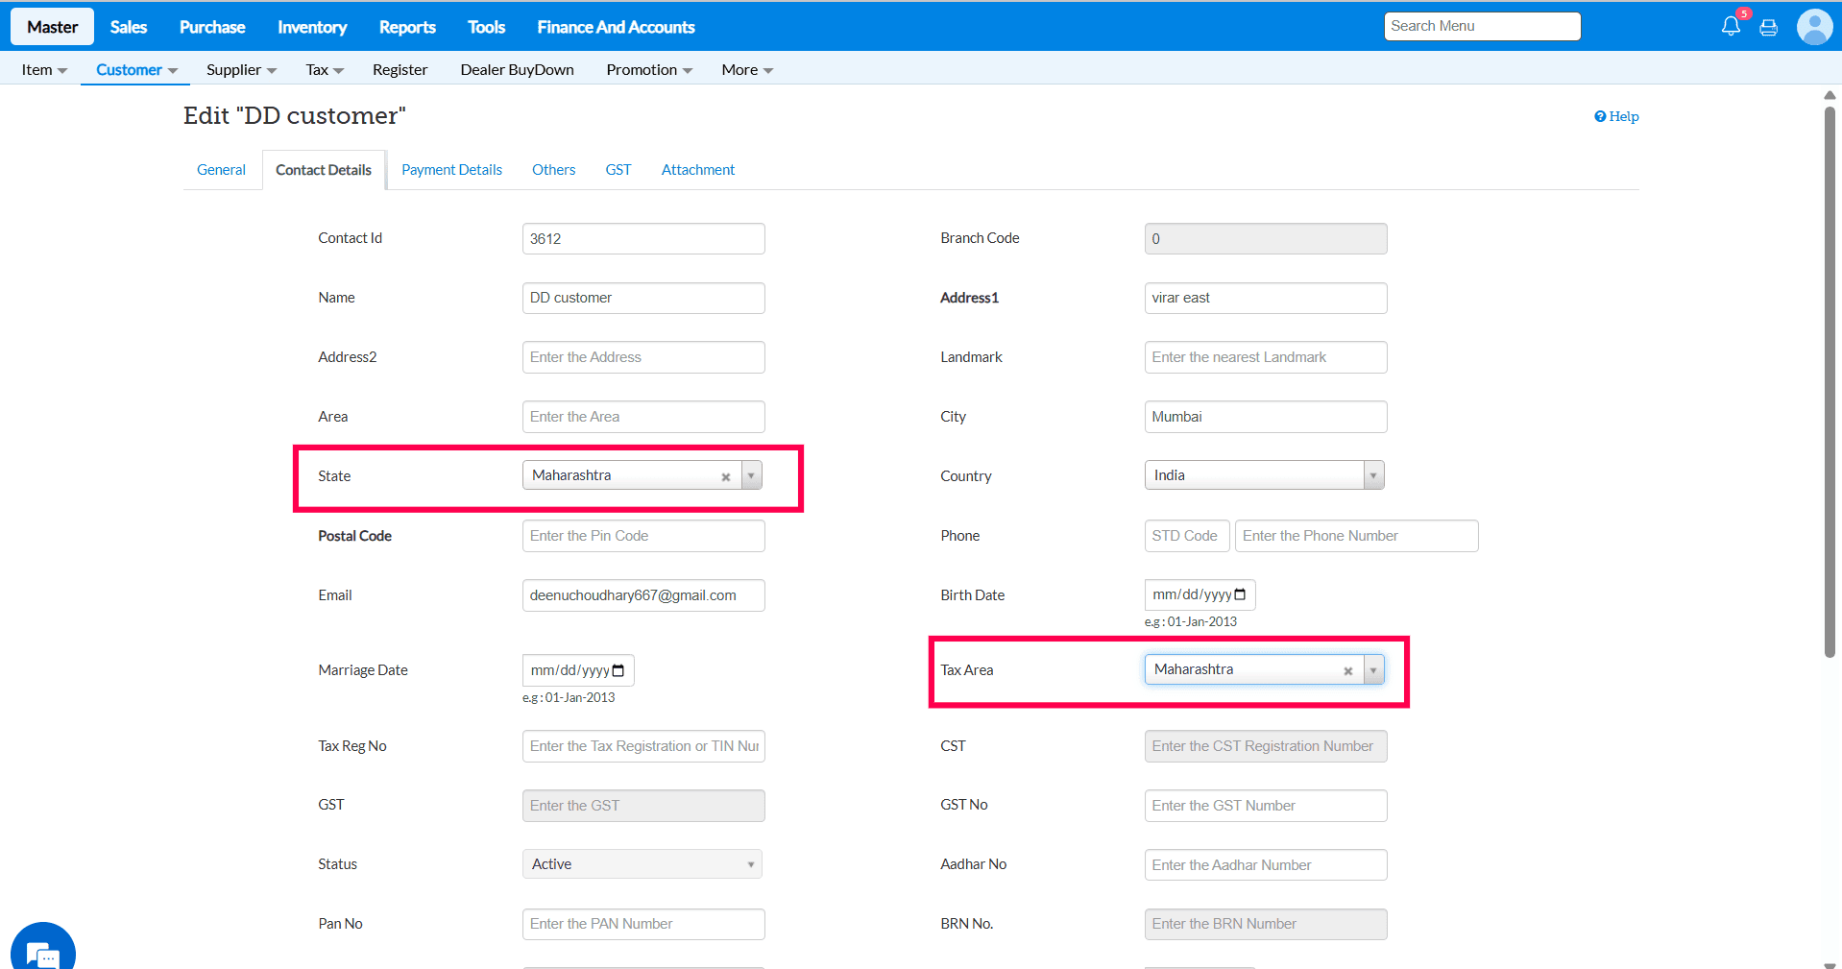
Task: Open the Status dropdown
Action: pos(642,864)
